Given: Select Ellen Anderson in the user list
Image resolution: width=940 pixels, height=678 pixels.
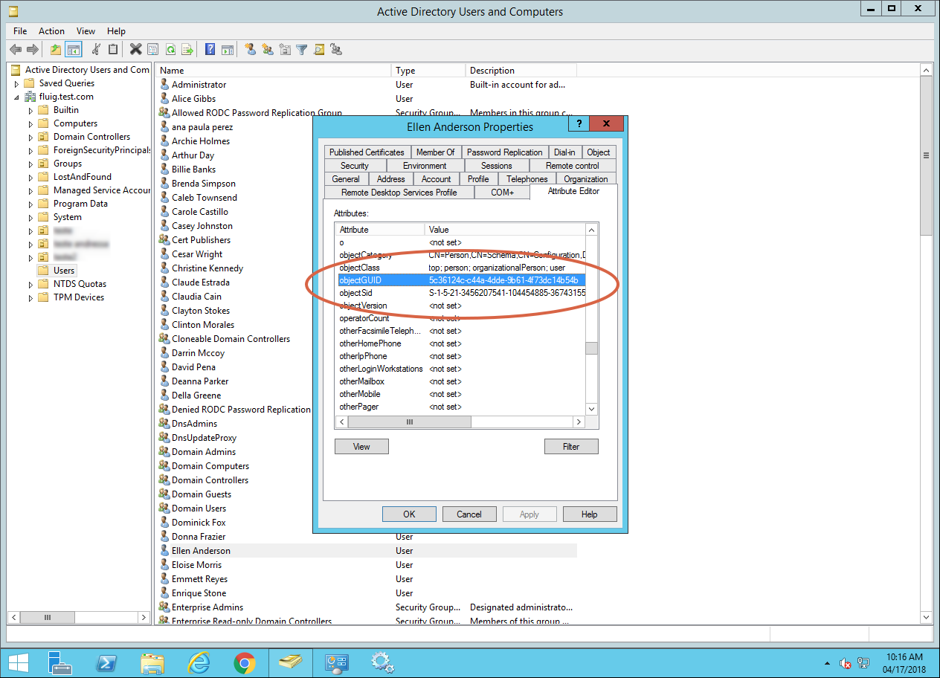Looking at the screenshot, I should tap(368, 551).
